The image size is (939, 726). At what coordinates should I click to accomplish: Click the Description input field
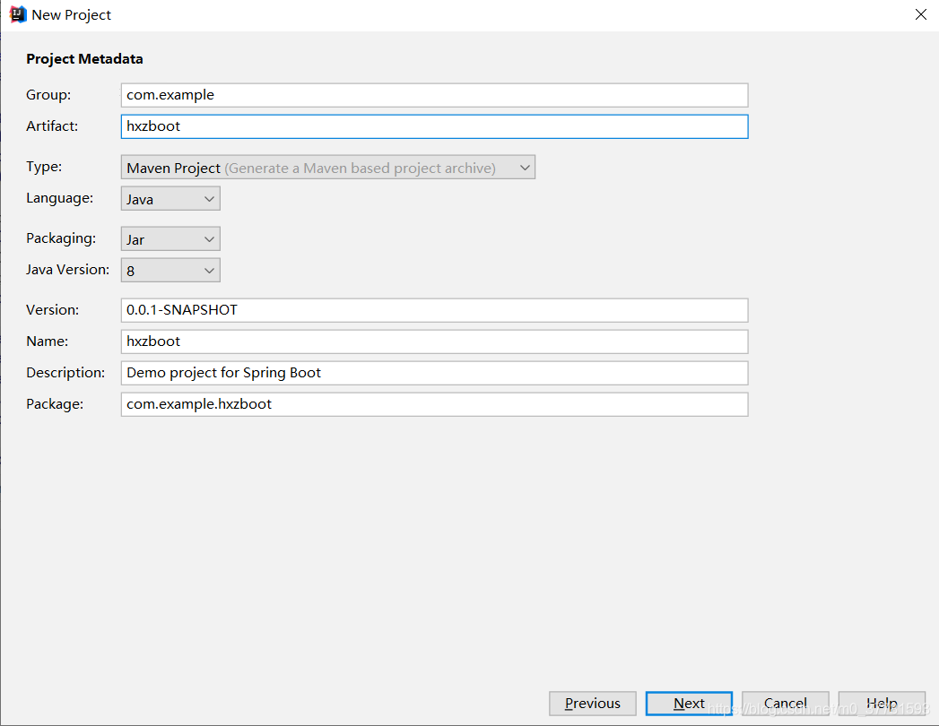pos(434,373)
